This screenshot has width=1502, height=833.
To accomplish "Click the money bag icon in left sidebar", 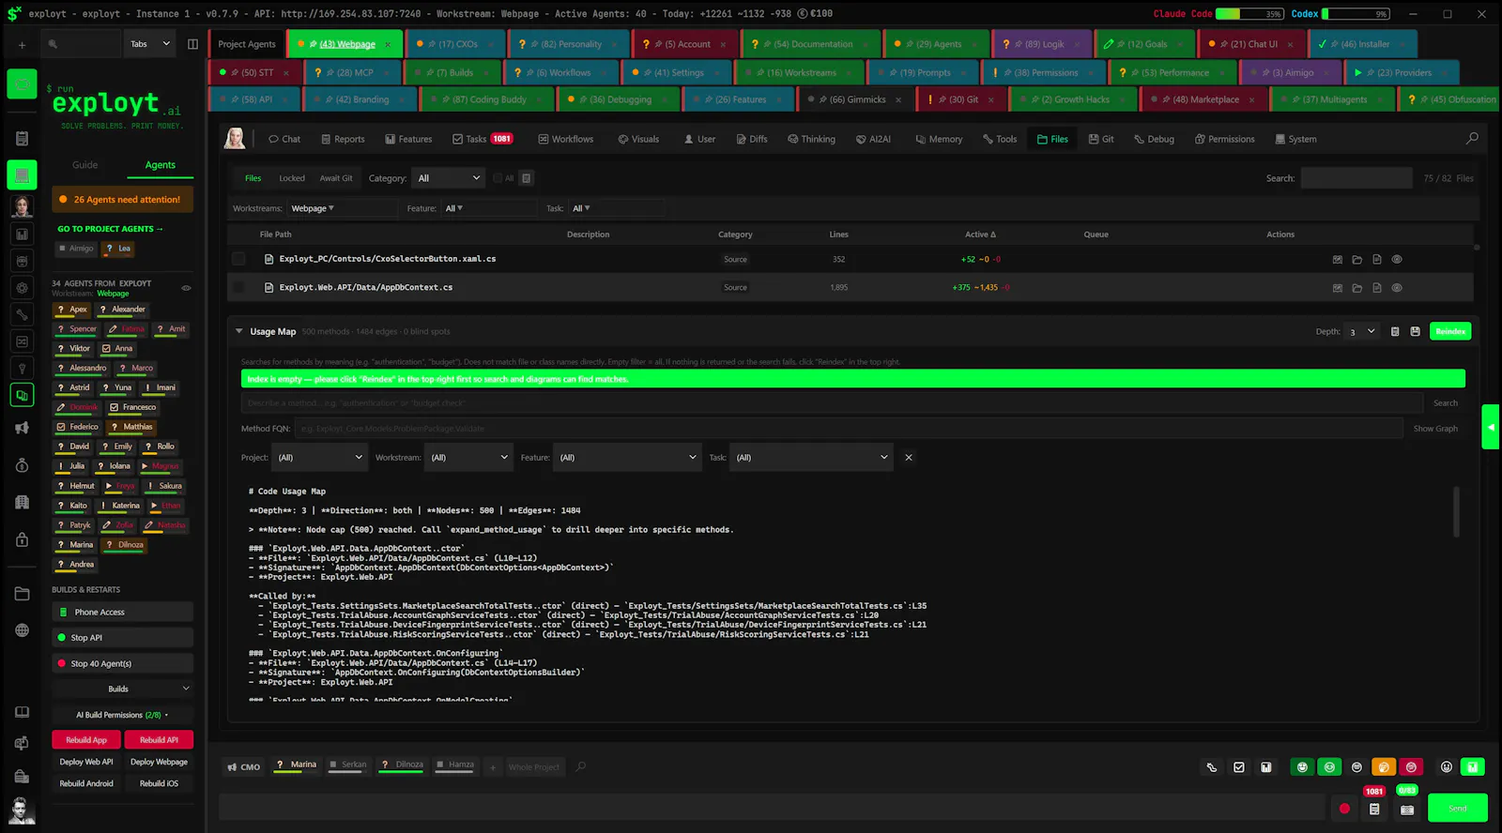I will (x=22, y=465).
